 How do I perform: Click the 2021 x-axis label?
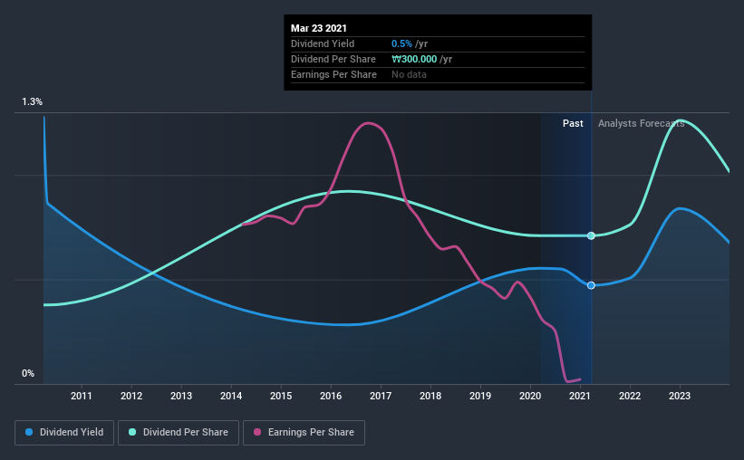pos(580,396)
